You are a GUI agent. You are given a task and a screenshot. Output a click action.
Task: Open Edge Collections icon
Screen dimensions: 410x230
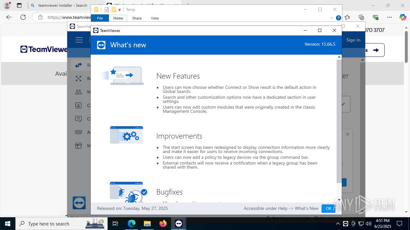(361, 17)
